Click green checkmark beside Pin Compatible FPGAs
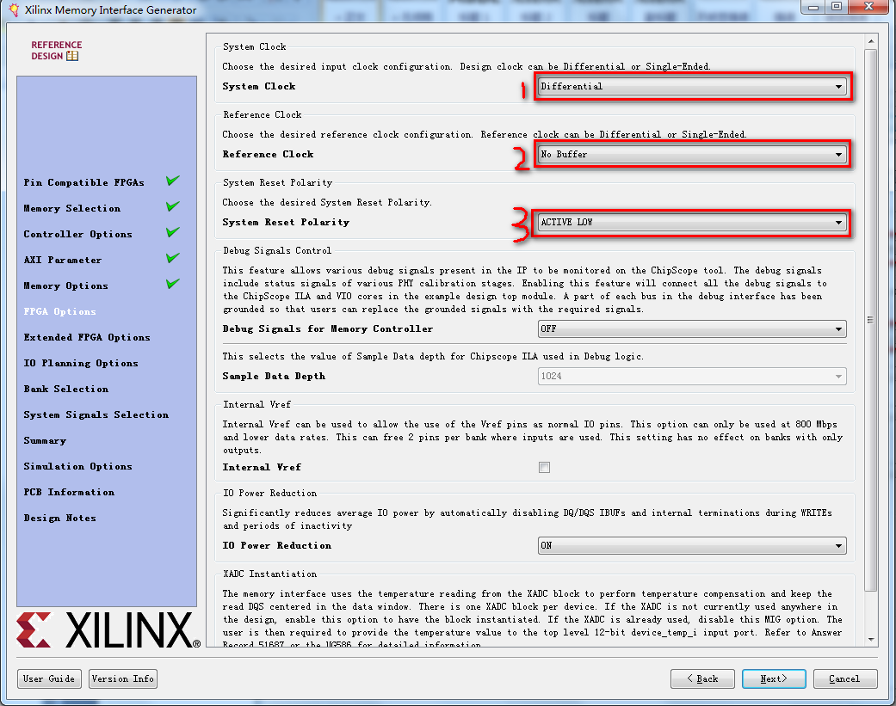 pyautogui.click(x=172, y=181)
